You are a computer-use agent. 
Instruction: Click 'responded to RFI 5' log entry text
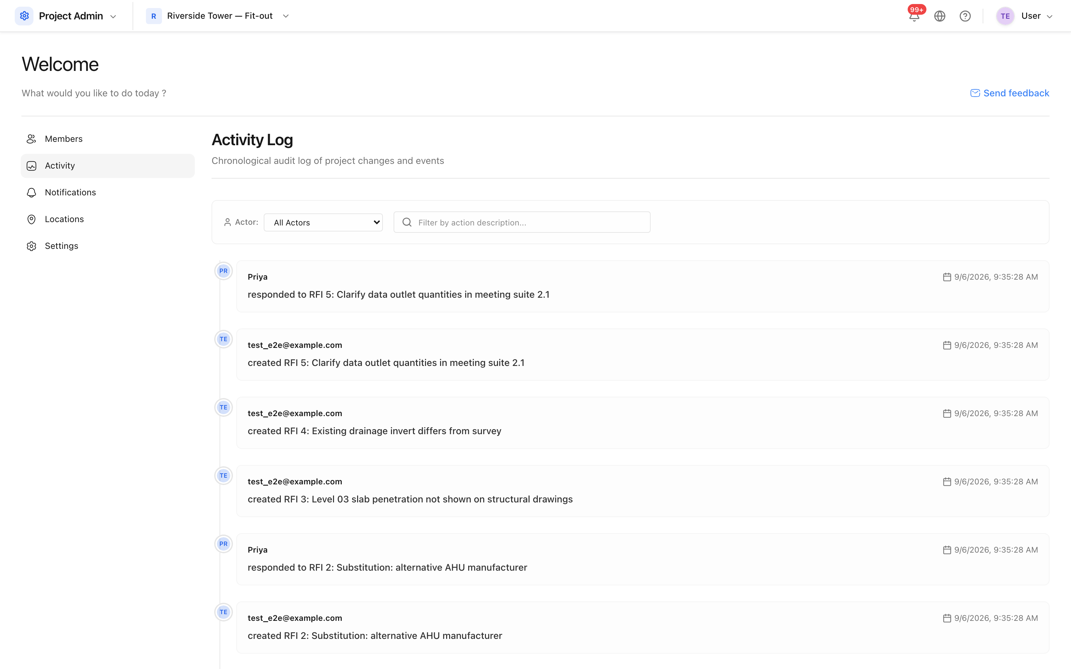tap(398, 295)
